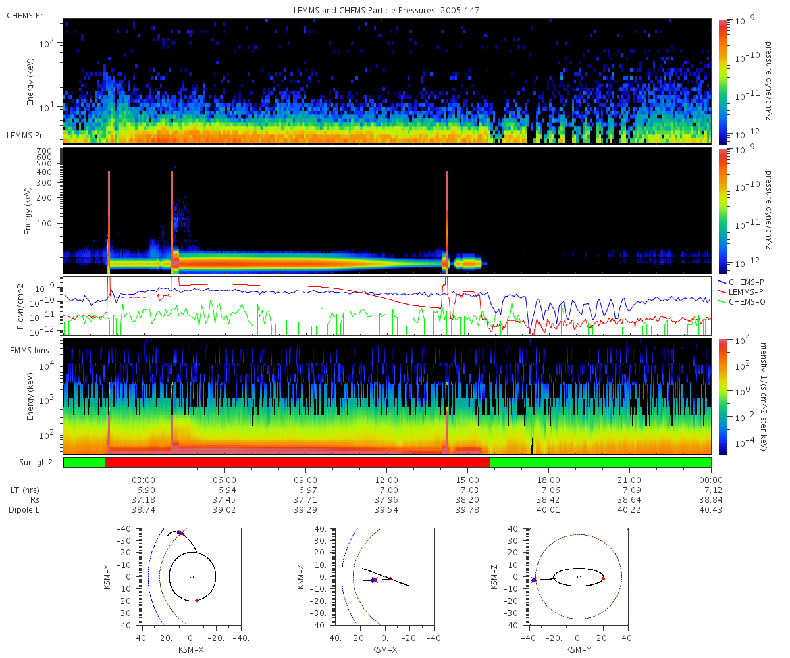Select the "LEMMS Ions" panel label
The height and width of the screenshot is (658, 790).
point(28,349)
